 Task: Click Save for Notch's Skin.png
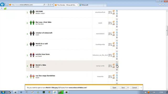point(123,88)
